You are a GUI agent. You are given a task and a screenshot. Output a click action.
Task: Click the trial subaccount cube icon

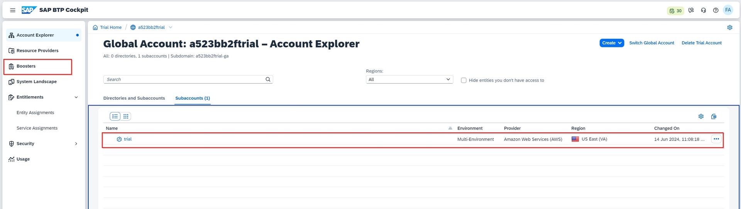pos(119,139)
